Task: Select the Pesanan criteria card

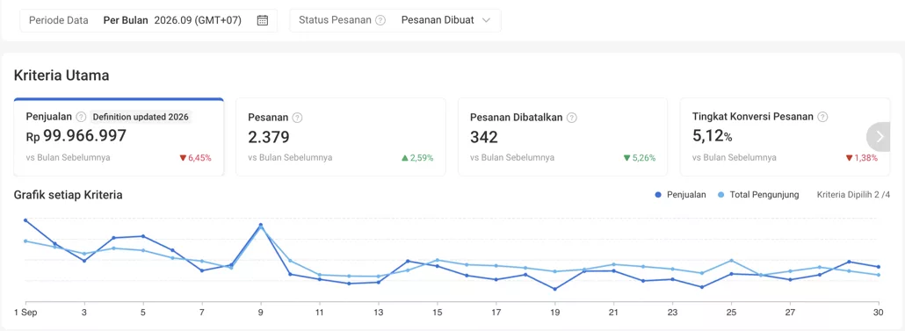Action: click(341, 137)
